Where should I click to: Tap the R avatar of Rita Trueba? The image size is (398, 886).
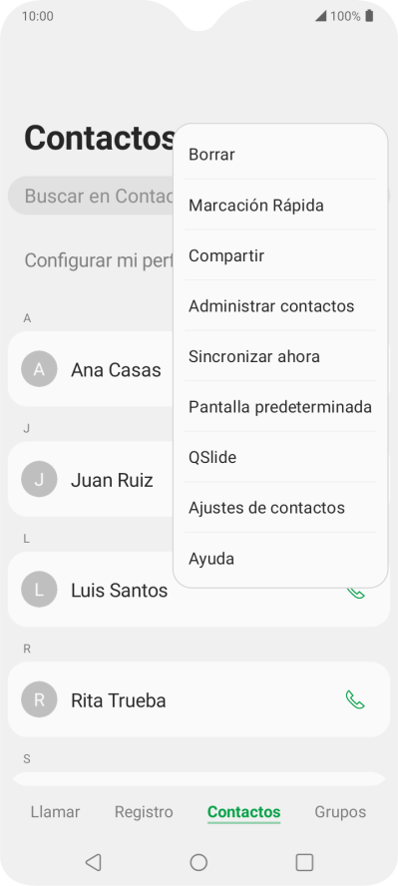click(x=39, y=699)
